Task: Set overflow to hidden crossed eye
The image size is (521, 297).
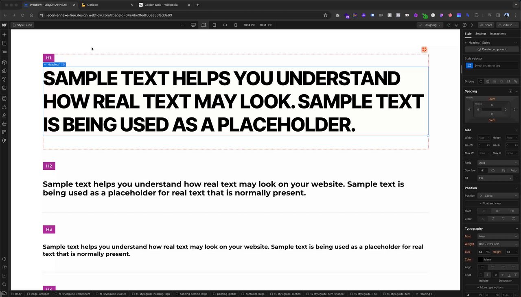Action: pos(493,170)
